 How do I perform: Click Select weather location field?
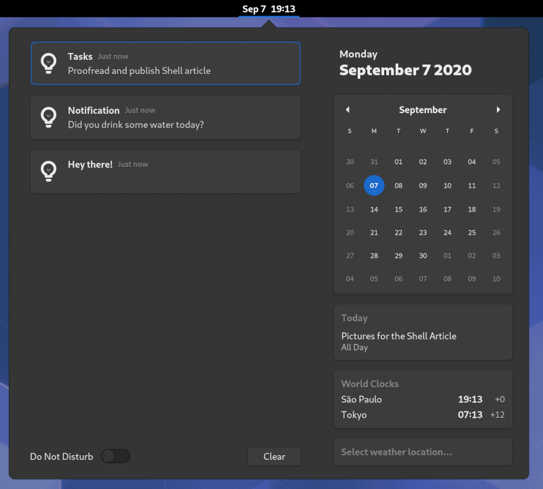[422, 452]
